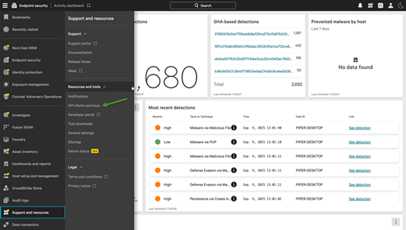Go to Tool downloads
This screenshot has width=406, height=230.
(x=81, y=124)
